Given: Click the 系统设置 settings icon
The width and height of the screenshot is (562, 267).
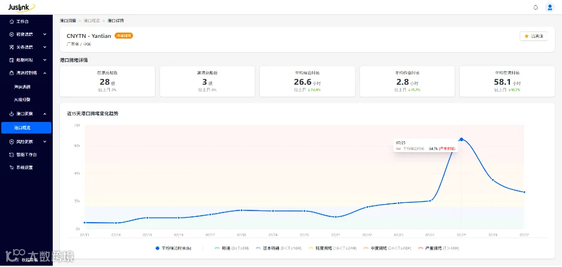Looking at the screenshot, I should coord(12,168).
